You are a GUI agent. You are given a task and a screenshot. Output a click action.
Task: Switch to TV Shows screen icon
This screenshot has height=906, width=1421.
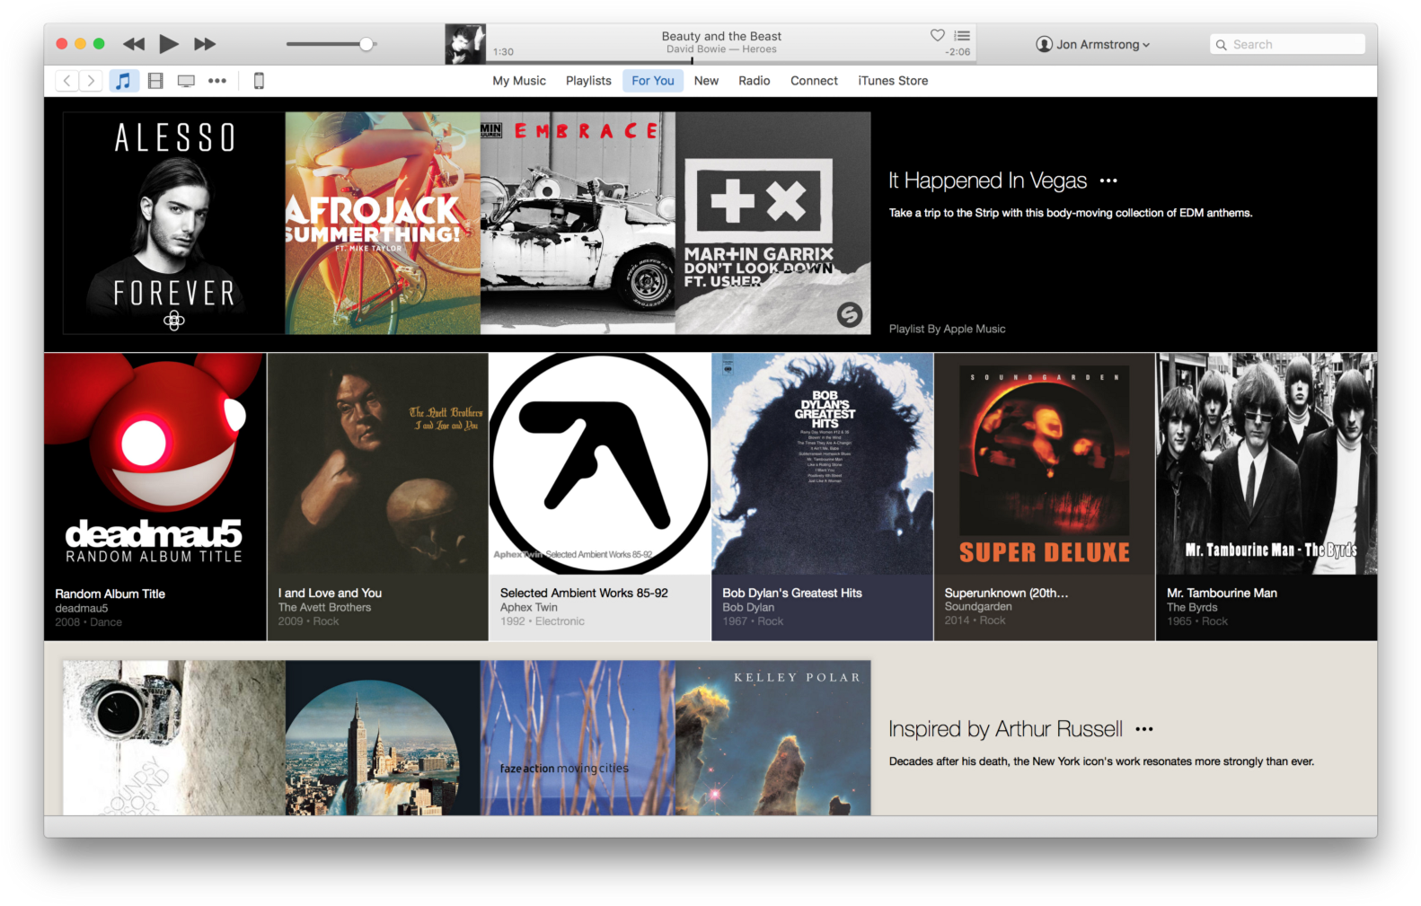(186, 81)
